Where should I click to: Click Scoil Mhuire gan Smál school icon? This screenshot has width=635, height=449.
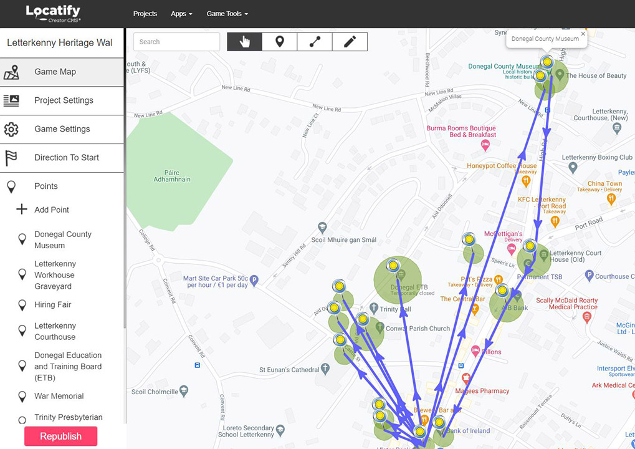322,228
